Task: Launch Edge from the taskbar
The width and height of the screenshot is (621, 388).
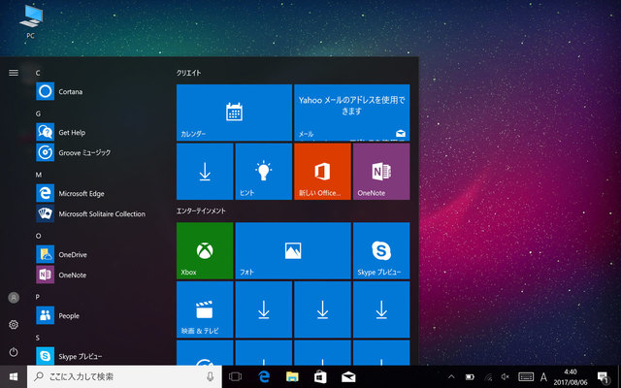Action: [x=264, y=376]
